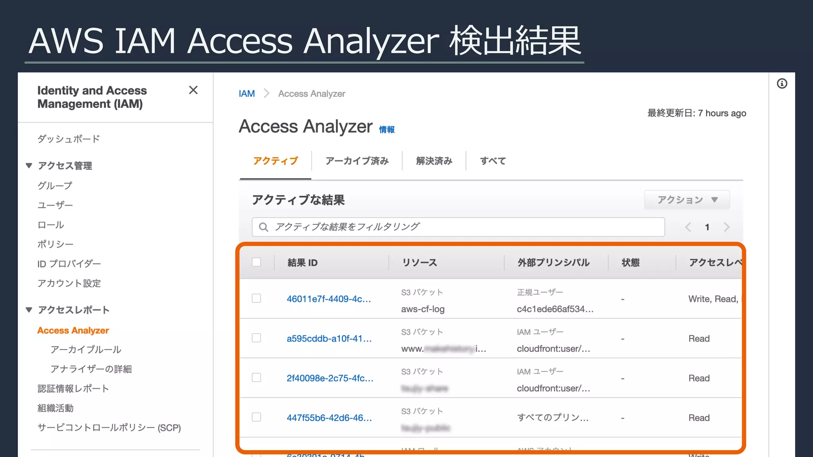Check the row for 46011e7f-4409-4c finding

256,298
